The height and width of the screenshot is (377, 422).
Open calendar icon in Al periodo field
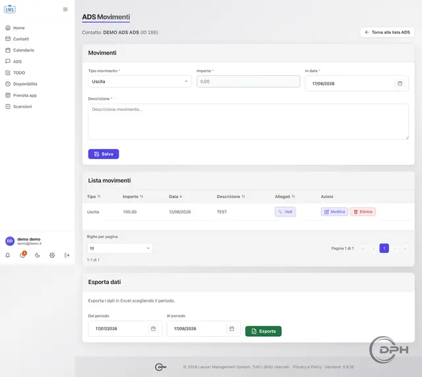[x=231, y=329]
